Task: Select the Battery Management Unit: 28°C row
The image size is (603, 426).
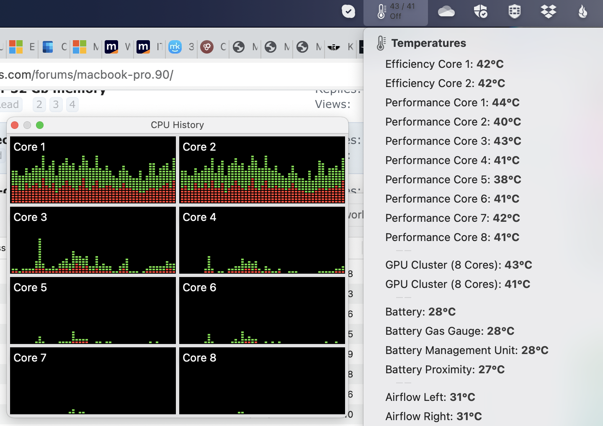Action: pyautogui.click(x=483, y=350)
